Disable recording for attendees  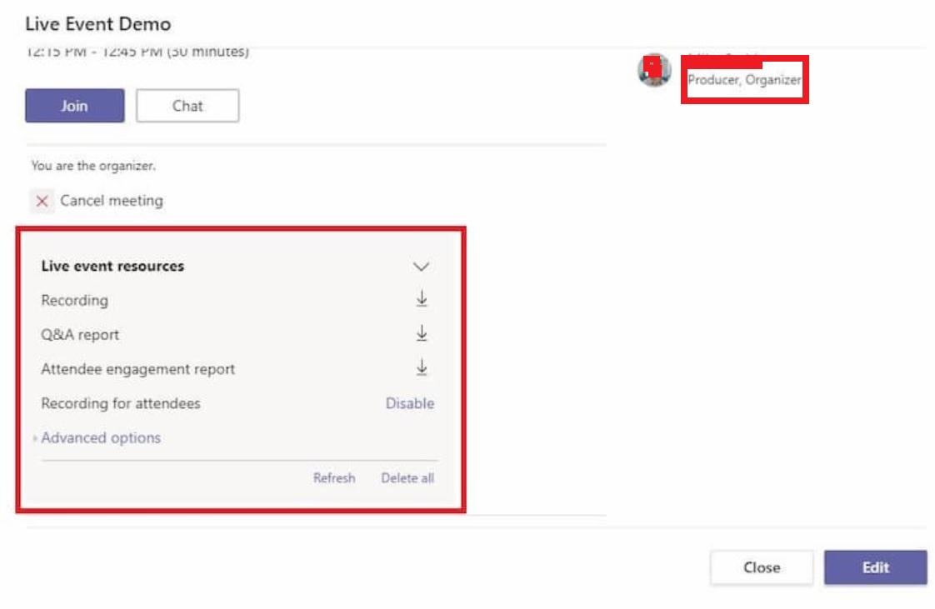[x=410, y=403]
